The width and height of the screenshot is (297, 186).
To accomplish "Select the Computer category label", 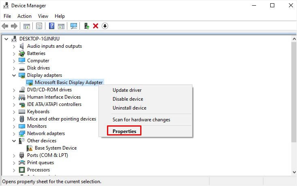I will [x=38, y=61].
